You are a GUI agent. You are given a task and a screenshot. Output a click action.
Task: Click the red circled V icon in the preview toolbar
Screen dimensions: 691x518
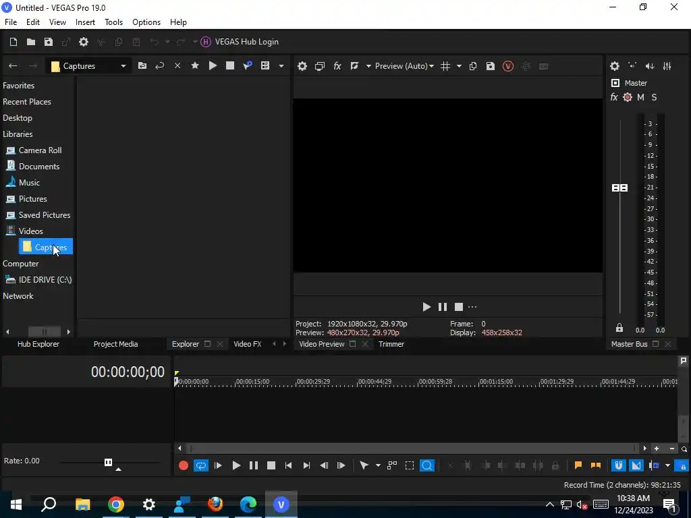[508, 66]
